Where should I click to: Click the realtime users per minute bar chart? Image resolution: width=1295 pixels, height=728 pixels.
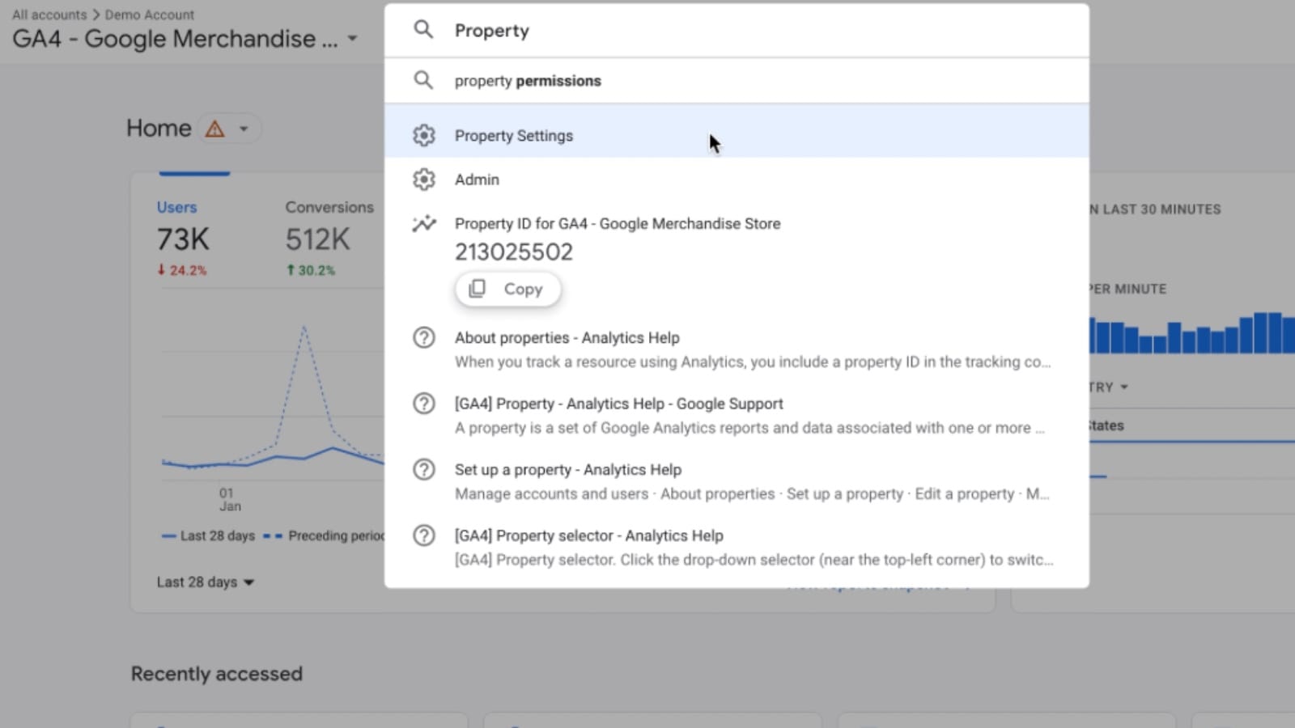[x=1191, y=332]
